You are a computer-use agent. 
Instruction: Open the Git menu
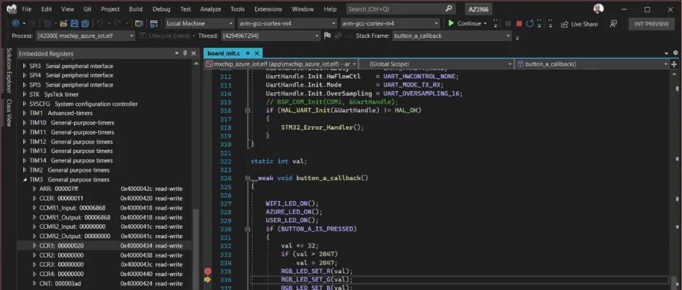tap(87, 9)
